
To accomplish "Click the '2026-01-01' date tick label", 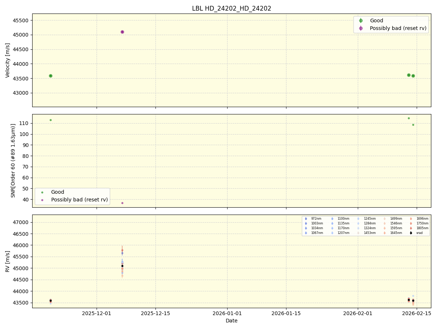I will [227, 313].
